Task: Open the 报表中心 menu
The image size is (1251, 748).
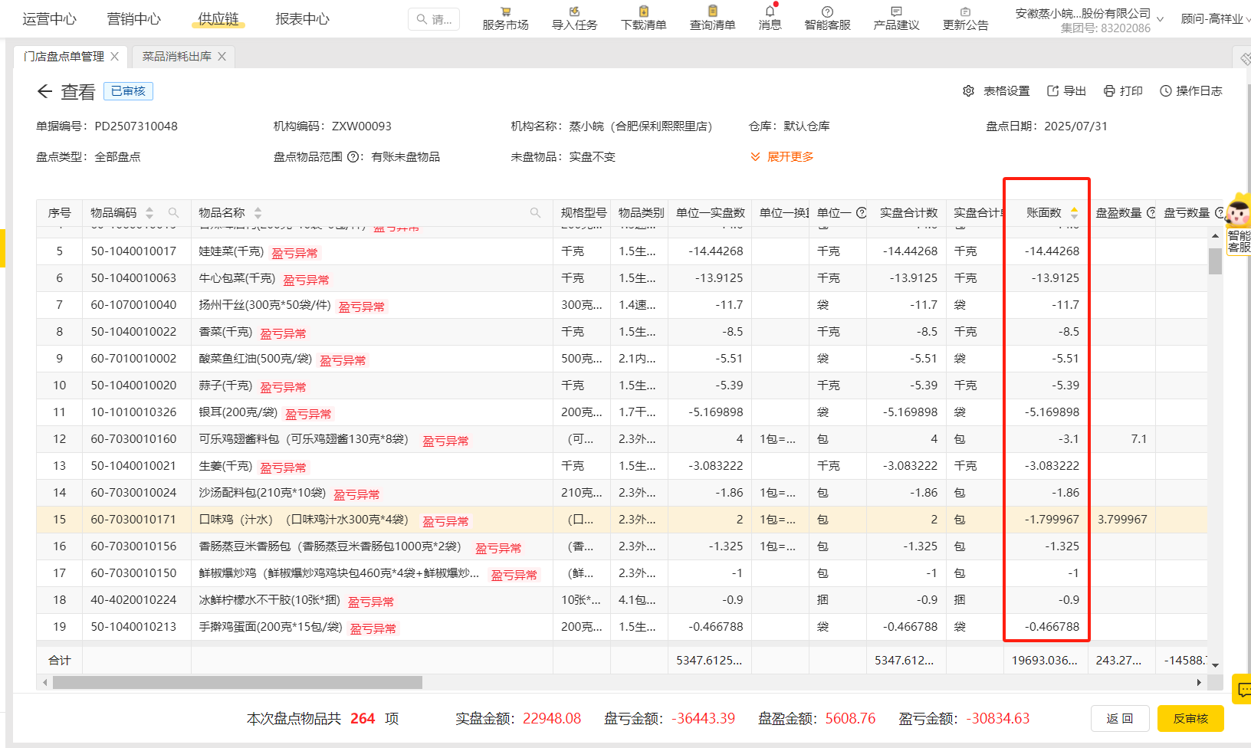Action: click(x=302, y=19)
